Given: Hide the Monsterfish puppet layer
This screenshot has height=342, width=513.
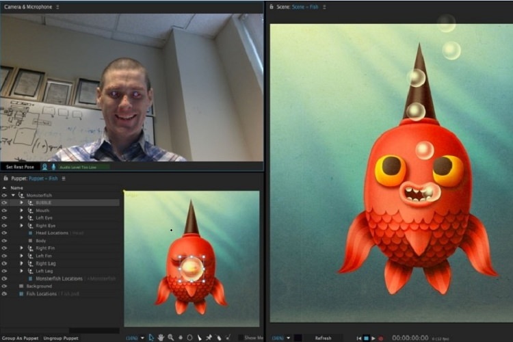Looking at the screenshot, I should pos(4,196).
